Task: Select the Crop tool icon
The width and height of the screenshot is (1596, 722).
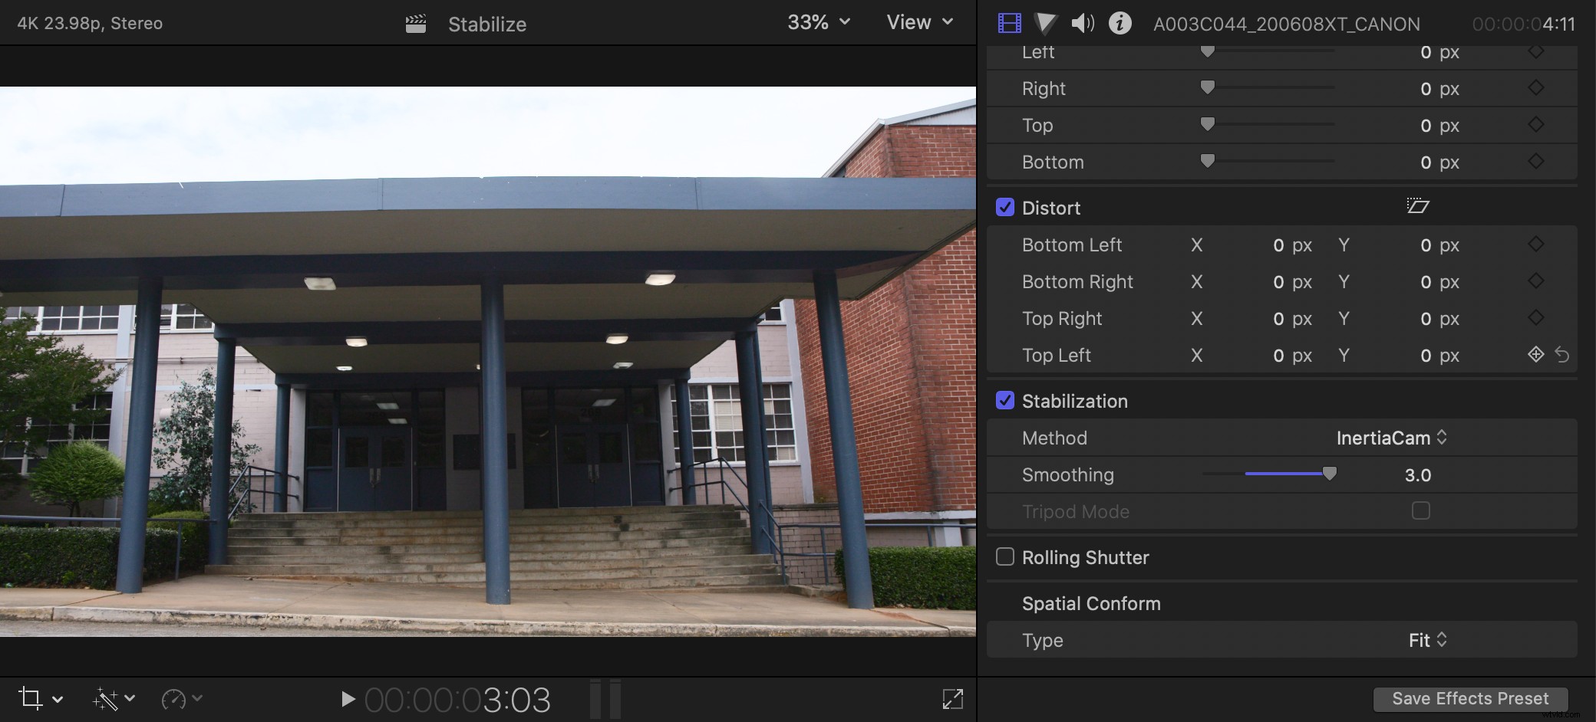Action: (x=31, y=698)
